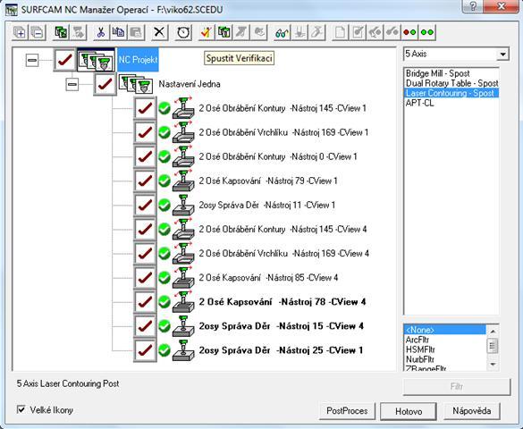Click the filter list scroll-down arrow
The width and height of the screenshot is (523, 429).
point(493,365)
